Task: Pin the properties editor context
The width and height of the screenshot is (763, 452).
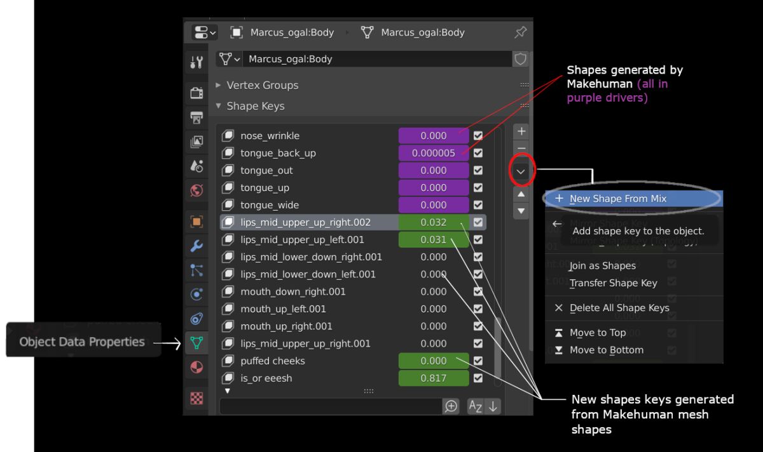Action: click(519, 32)
